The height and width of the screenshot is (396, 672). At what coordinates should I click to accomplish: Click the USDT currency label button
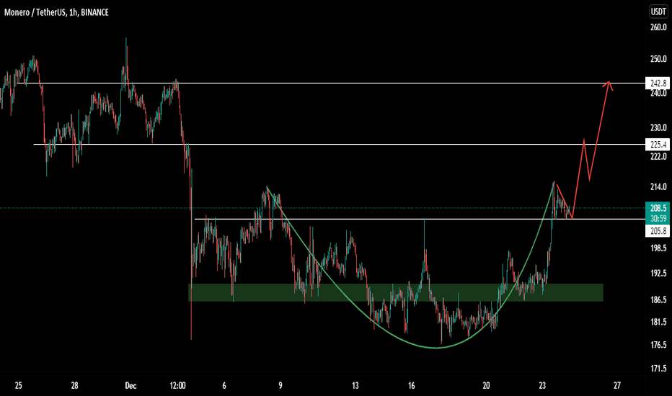(x=658, y=12)
